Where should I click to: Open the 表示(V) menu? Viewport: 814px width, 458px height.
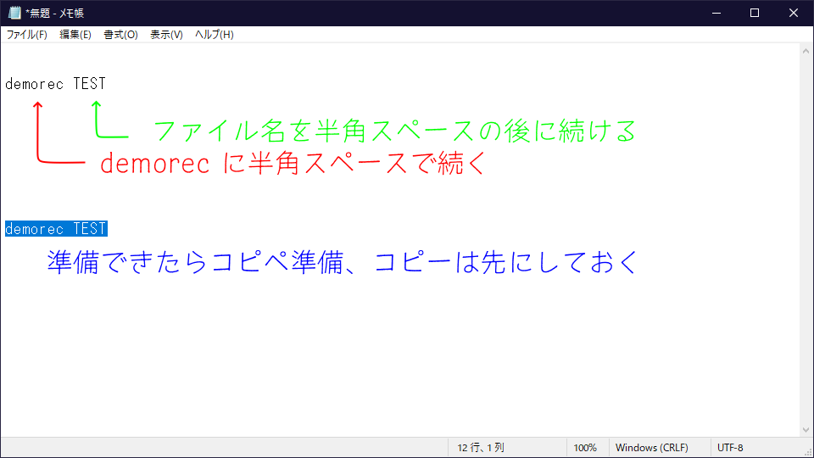(x=166, y=35)
